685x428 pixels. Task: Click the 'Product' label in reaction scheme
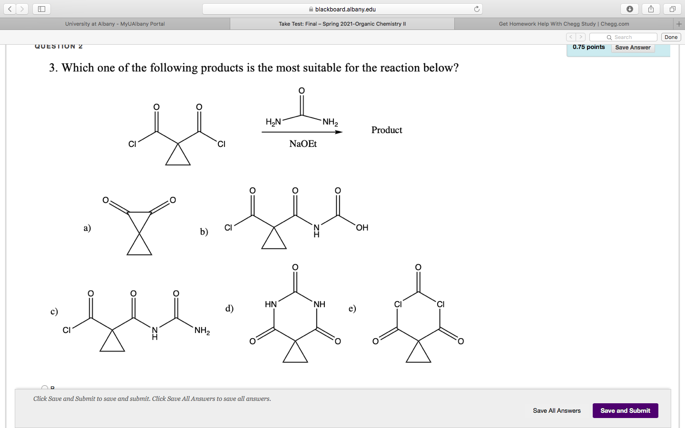click(387, 130)
